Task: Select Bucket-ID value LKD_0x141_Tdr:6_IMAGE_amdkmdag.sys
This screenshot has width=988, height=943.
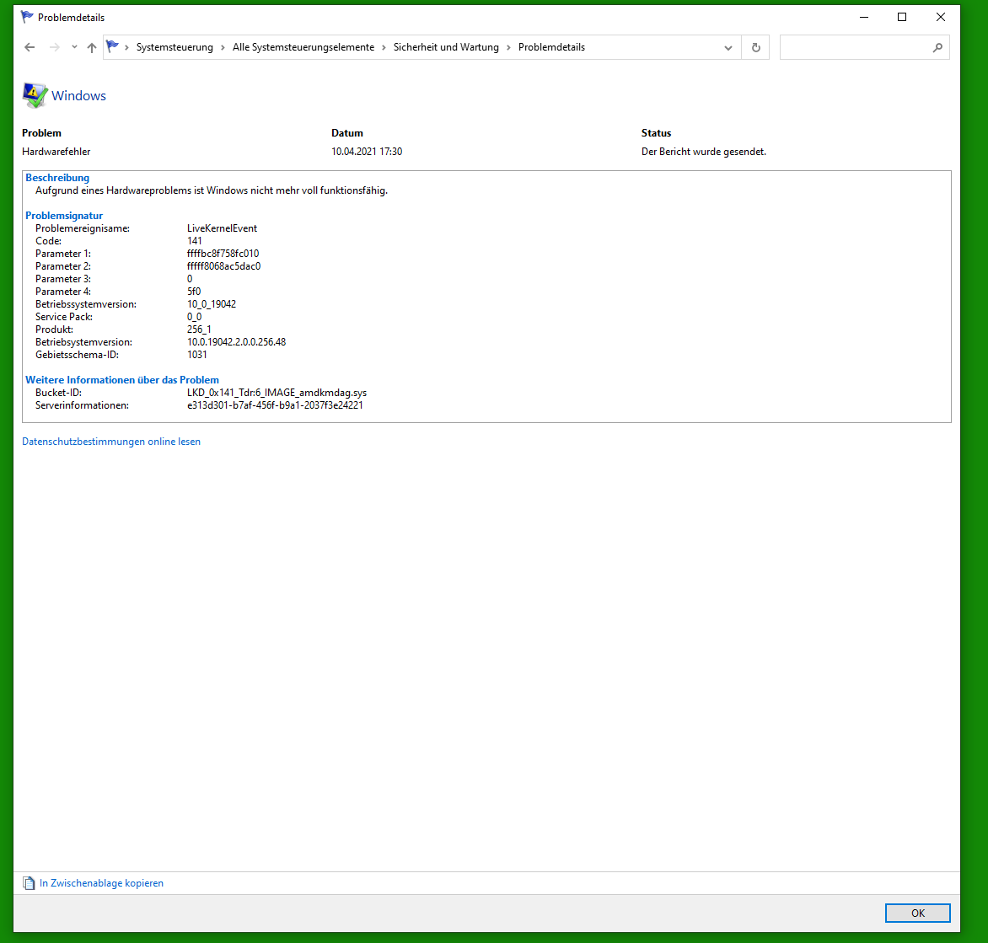Action: (x=277, y=393)
